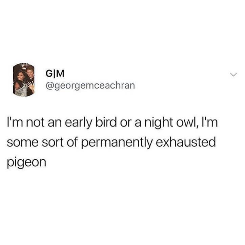Click the word "exhausted" in the tweet

pyautogui.click(x=186, y=142)
